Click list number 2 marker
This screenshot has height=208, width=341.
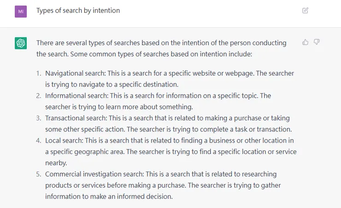coord(39,95)
